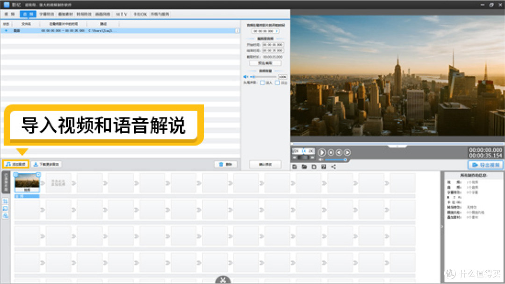Click the clip's top-left corner icon

click(x=16, y=174)
